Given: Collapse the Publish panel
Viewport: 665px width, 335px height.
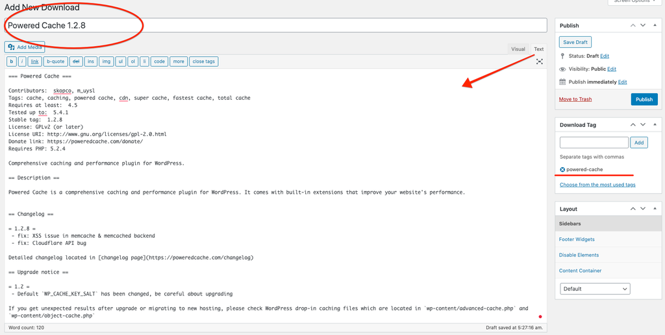Looking at the screenshot, I should [655, 25].
